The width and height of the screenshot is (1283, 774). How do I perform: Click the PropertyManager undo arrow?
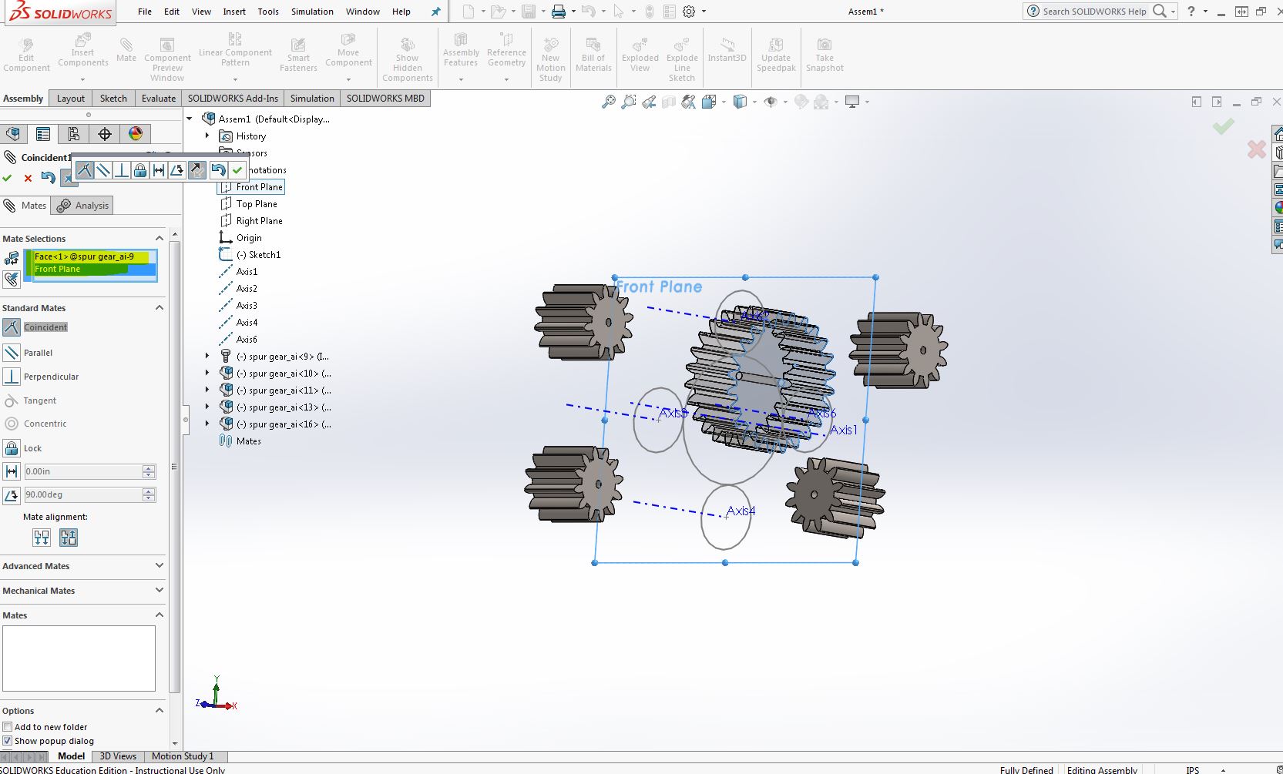pos(48,178)
